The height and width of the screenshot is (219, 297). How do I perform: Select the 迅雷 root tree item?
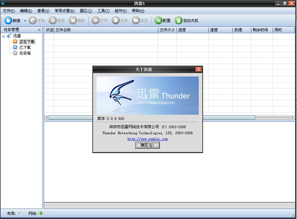tap(17, 36)
